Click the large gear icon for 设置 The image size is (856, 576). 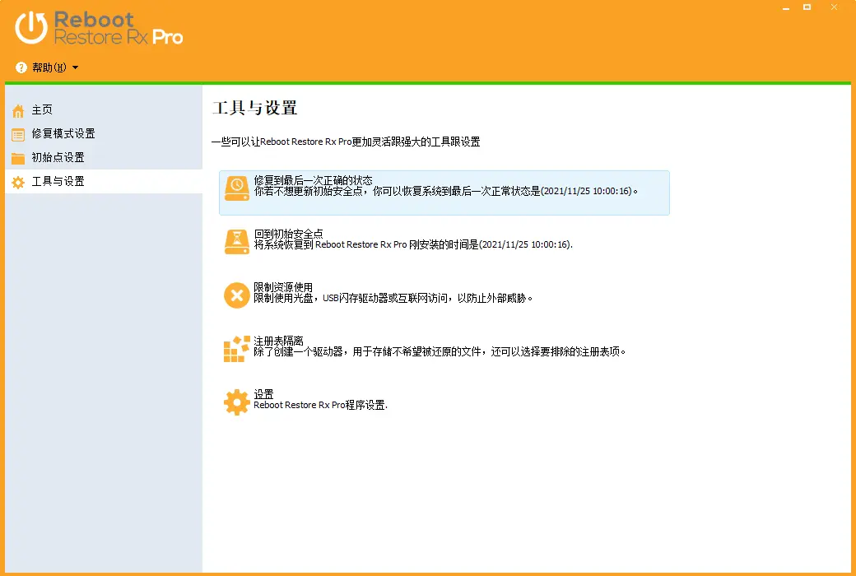(x=237, y=402)
